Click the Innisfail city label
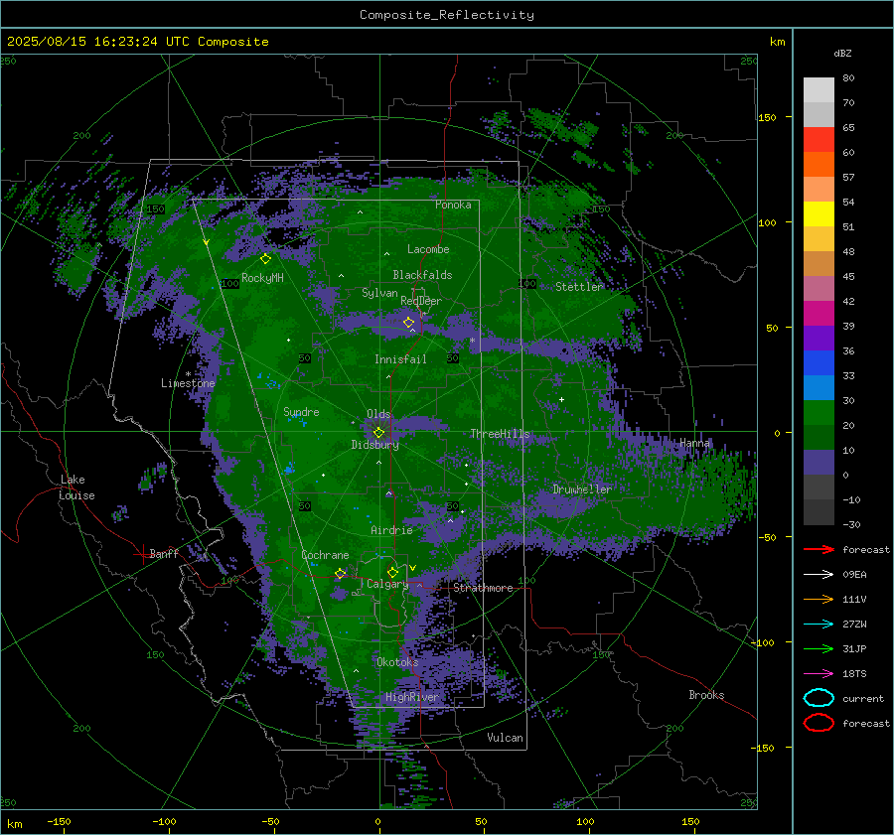Viewport: 894px width, 835px height. tap(401, 359)
